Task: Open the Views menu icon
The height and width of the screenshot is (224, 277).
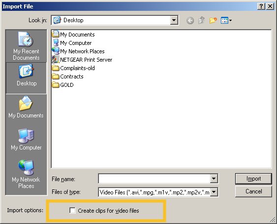Action: point(226,20)
